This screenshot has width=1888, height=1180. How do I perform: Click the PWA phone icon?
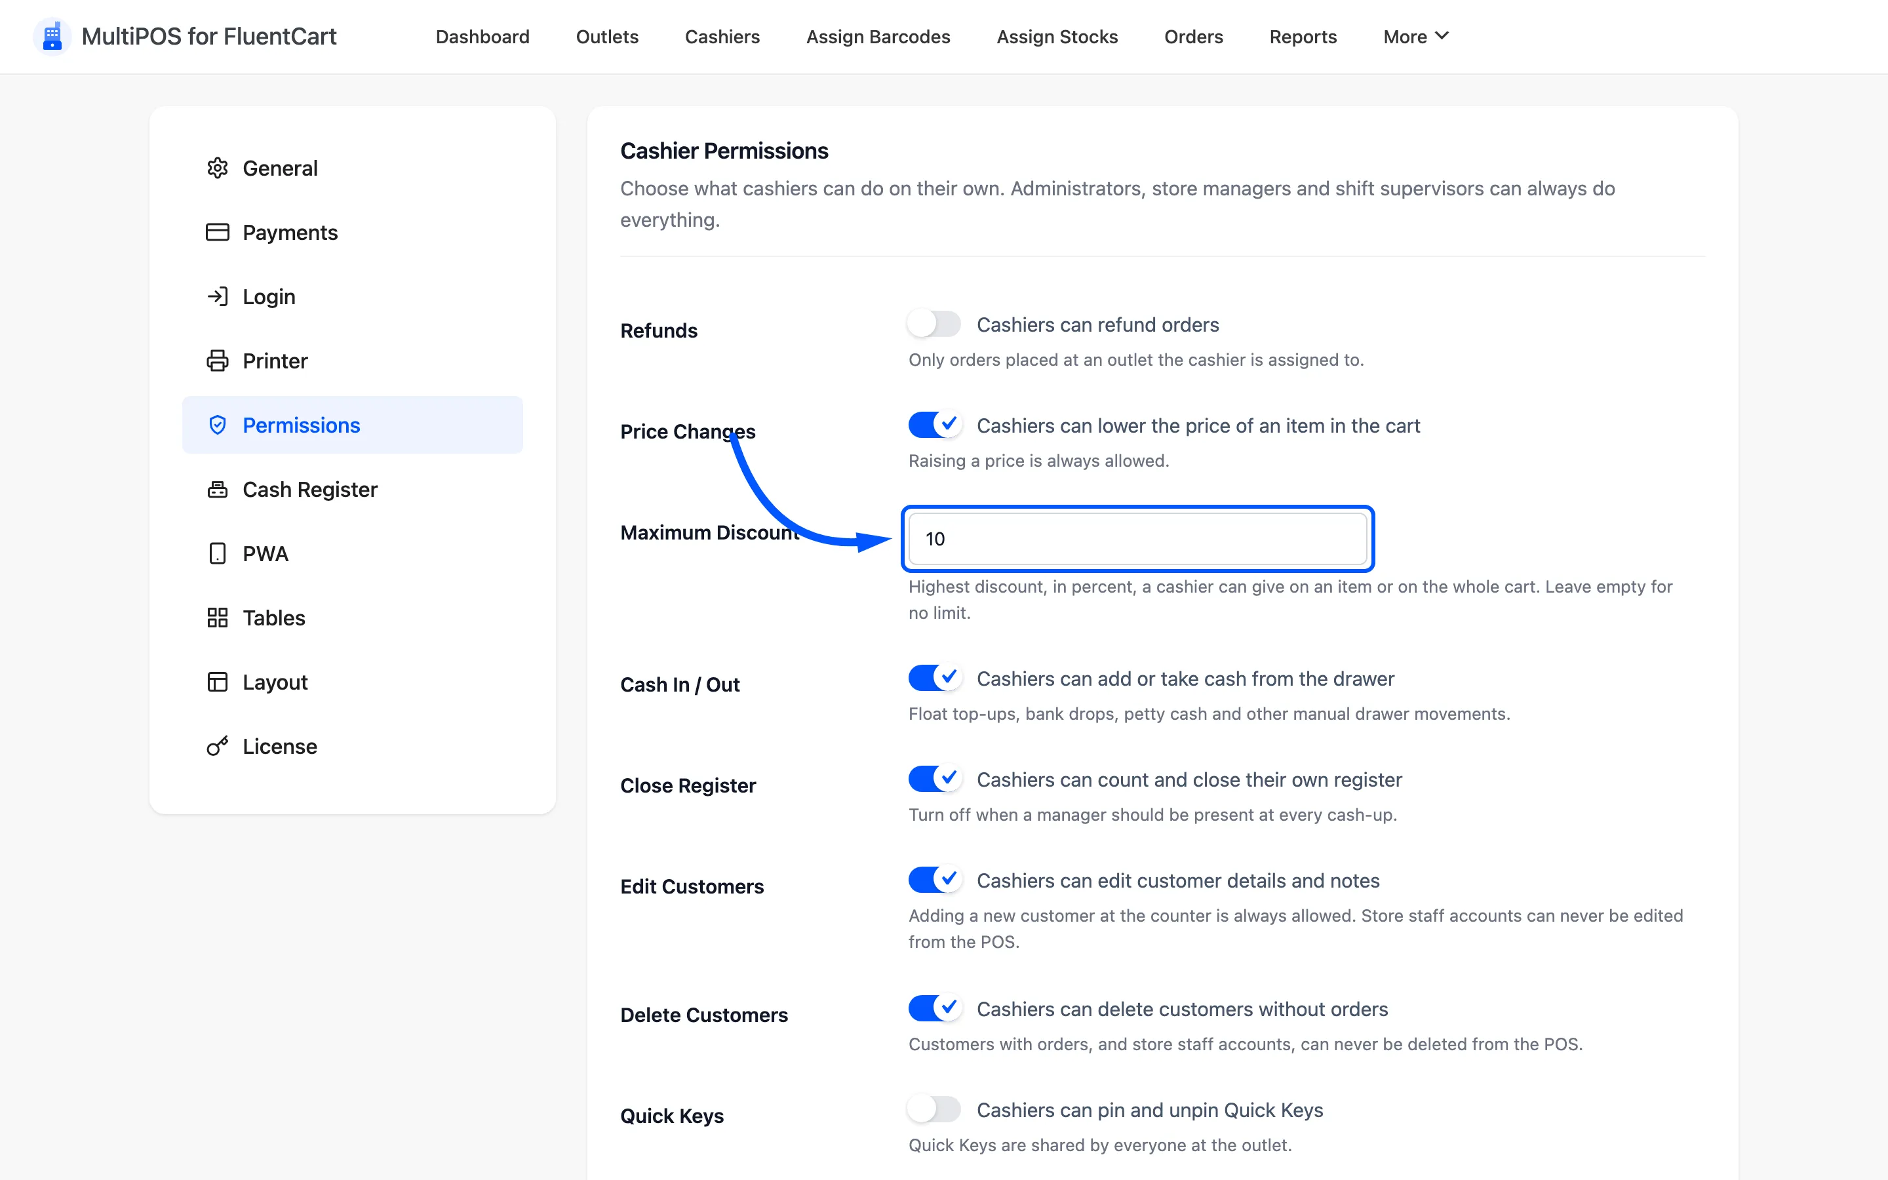coord(217,553)
